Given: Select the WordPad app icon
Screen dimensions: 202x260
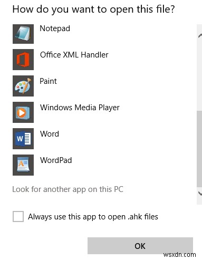Looking at the screenshot, I should click(x=23, y=165).
